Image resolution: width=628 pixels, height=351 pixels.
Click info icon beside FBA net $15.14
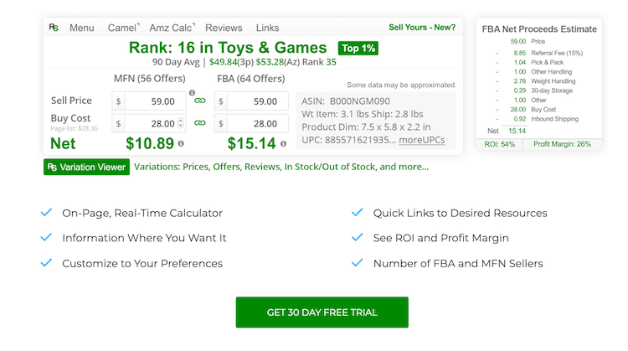[x=284, y=145]
